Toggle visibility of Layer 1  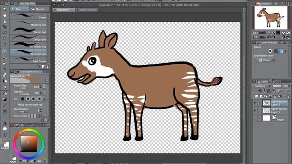tap(255, 110)
